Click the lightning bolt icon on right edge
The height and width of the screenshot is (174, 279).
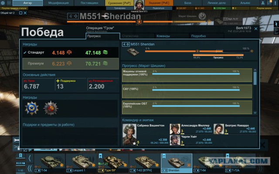point(276,24)
